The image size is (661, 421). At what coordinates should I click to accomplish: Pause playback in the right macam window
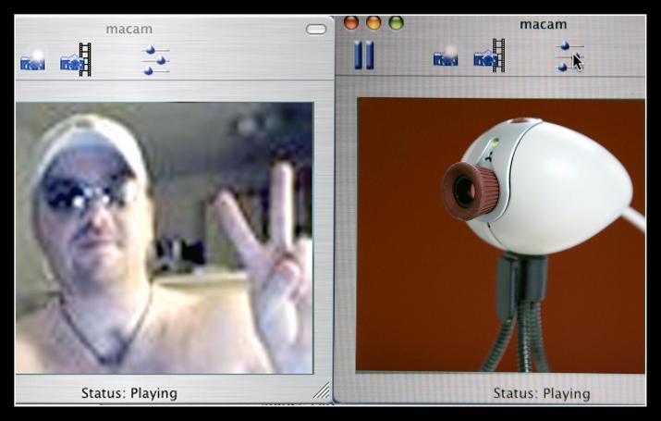[364, 55]
